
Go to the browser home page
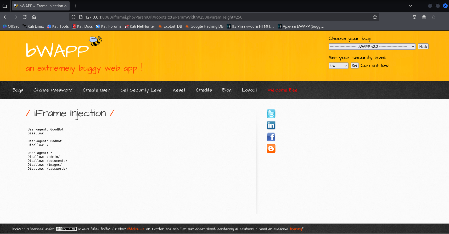point(34,17)
